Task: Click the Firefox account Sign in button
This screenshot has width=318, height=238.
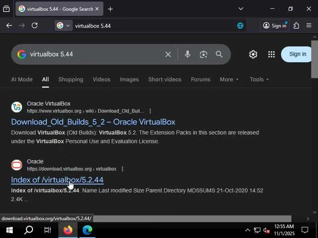Action: (x=275, y=25)
